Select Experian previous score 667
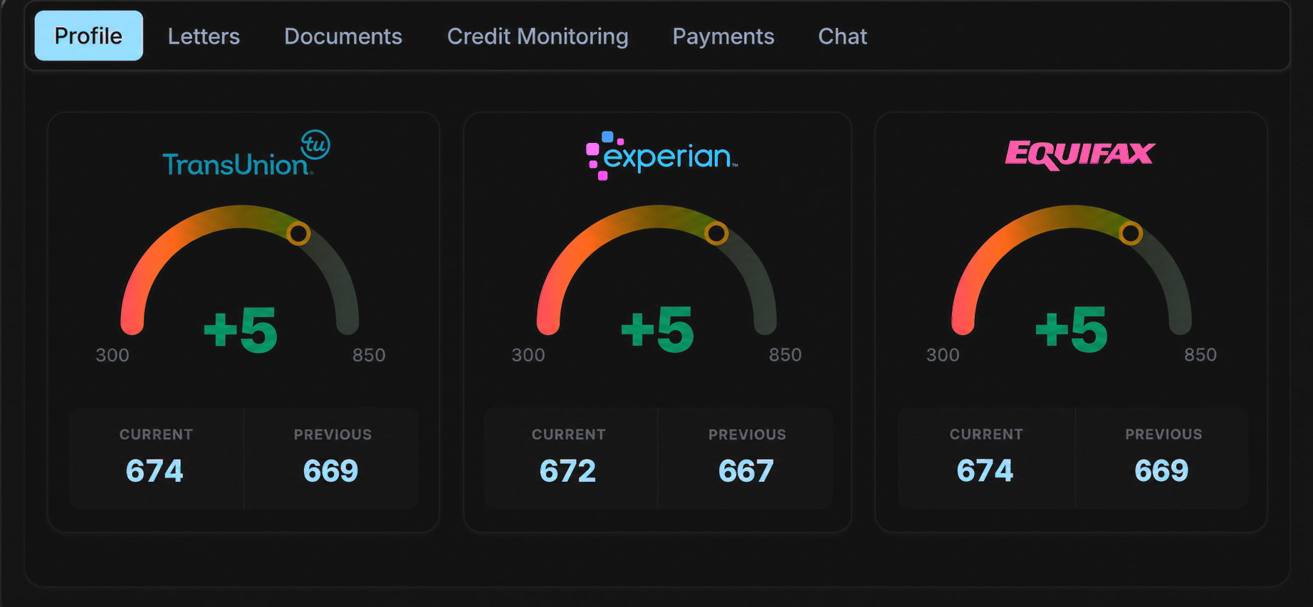1313x607 pixels. click(x=746, y=471)
